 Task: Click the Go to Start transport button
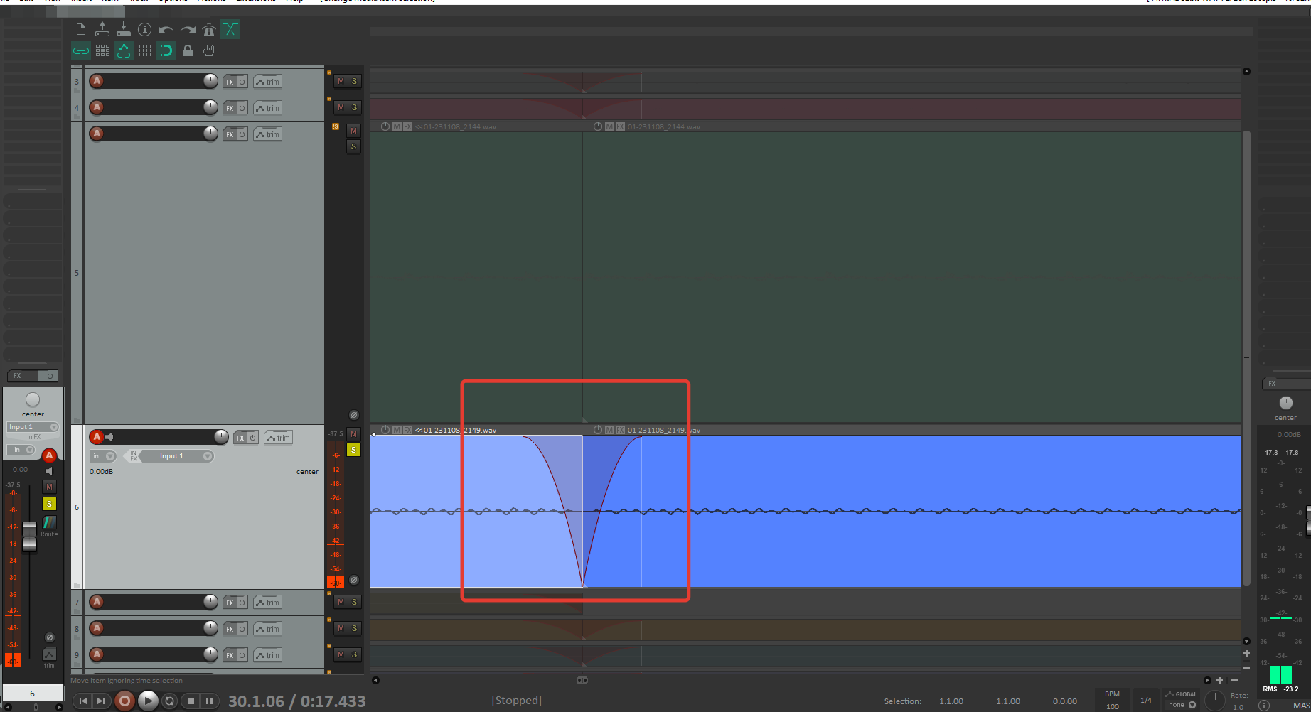point(83,701)
